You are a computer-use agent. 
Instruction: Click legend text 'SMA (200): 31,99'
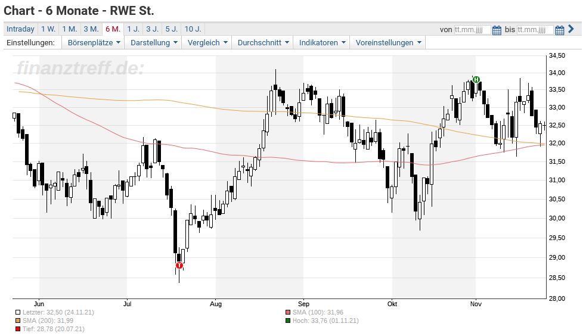[x=48, y=321]
